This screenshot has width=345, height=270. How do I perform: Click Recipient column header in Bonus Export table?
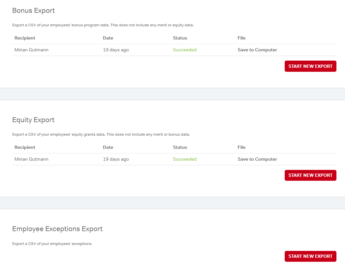coord(25,38)
